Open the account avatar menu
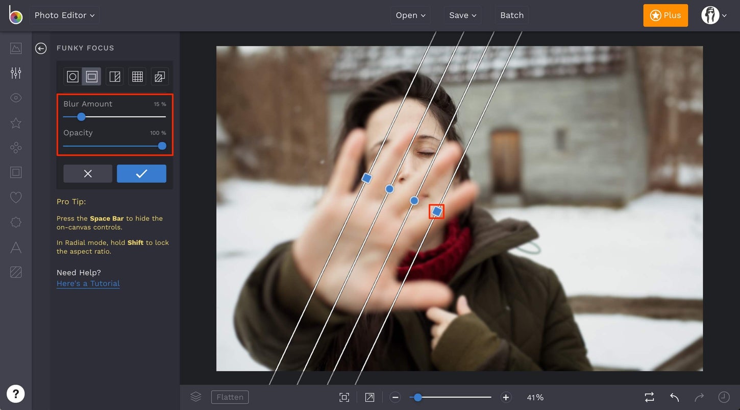 click(710, 15)
